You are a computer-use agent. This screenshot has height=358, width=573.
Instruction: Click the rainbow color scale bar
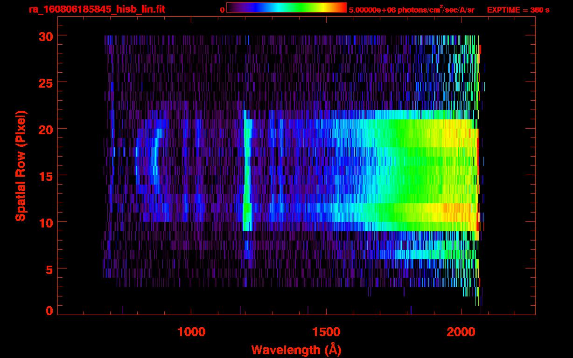coord(286,7)
